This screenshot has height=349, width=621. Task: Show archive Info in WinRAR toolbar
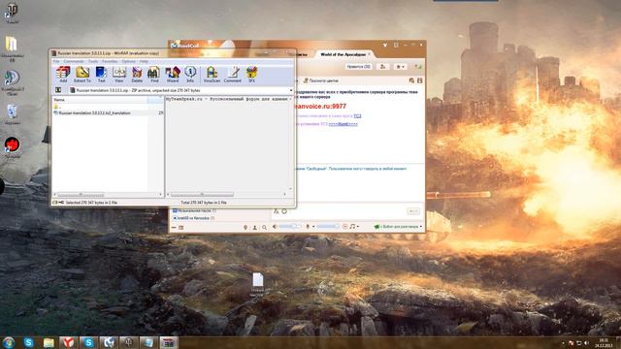190,75
